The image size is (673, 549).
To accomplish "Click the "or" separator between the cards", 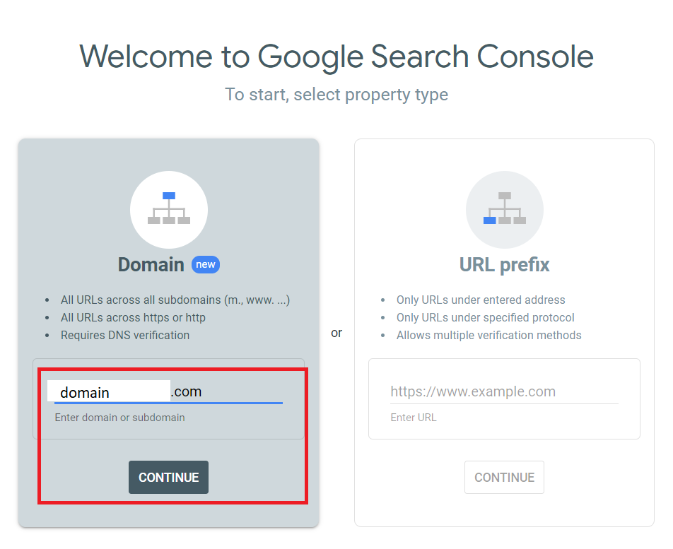I will tap(336, 333).
